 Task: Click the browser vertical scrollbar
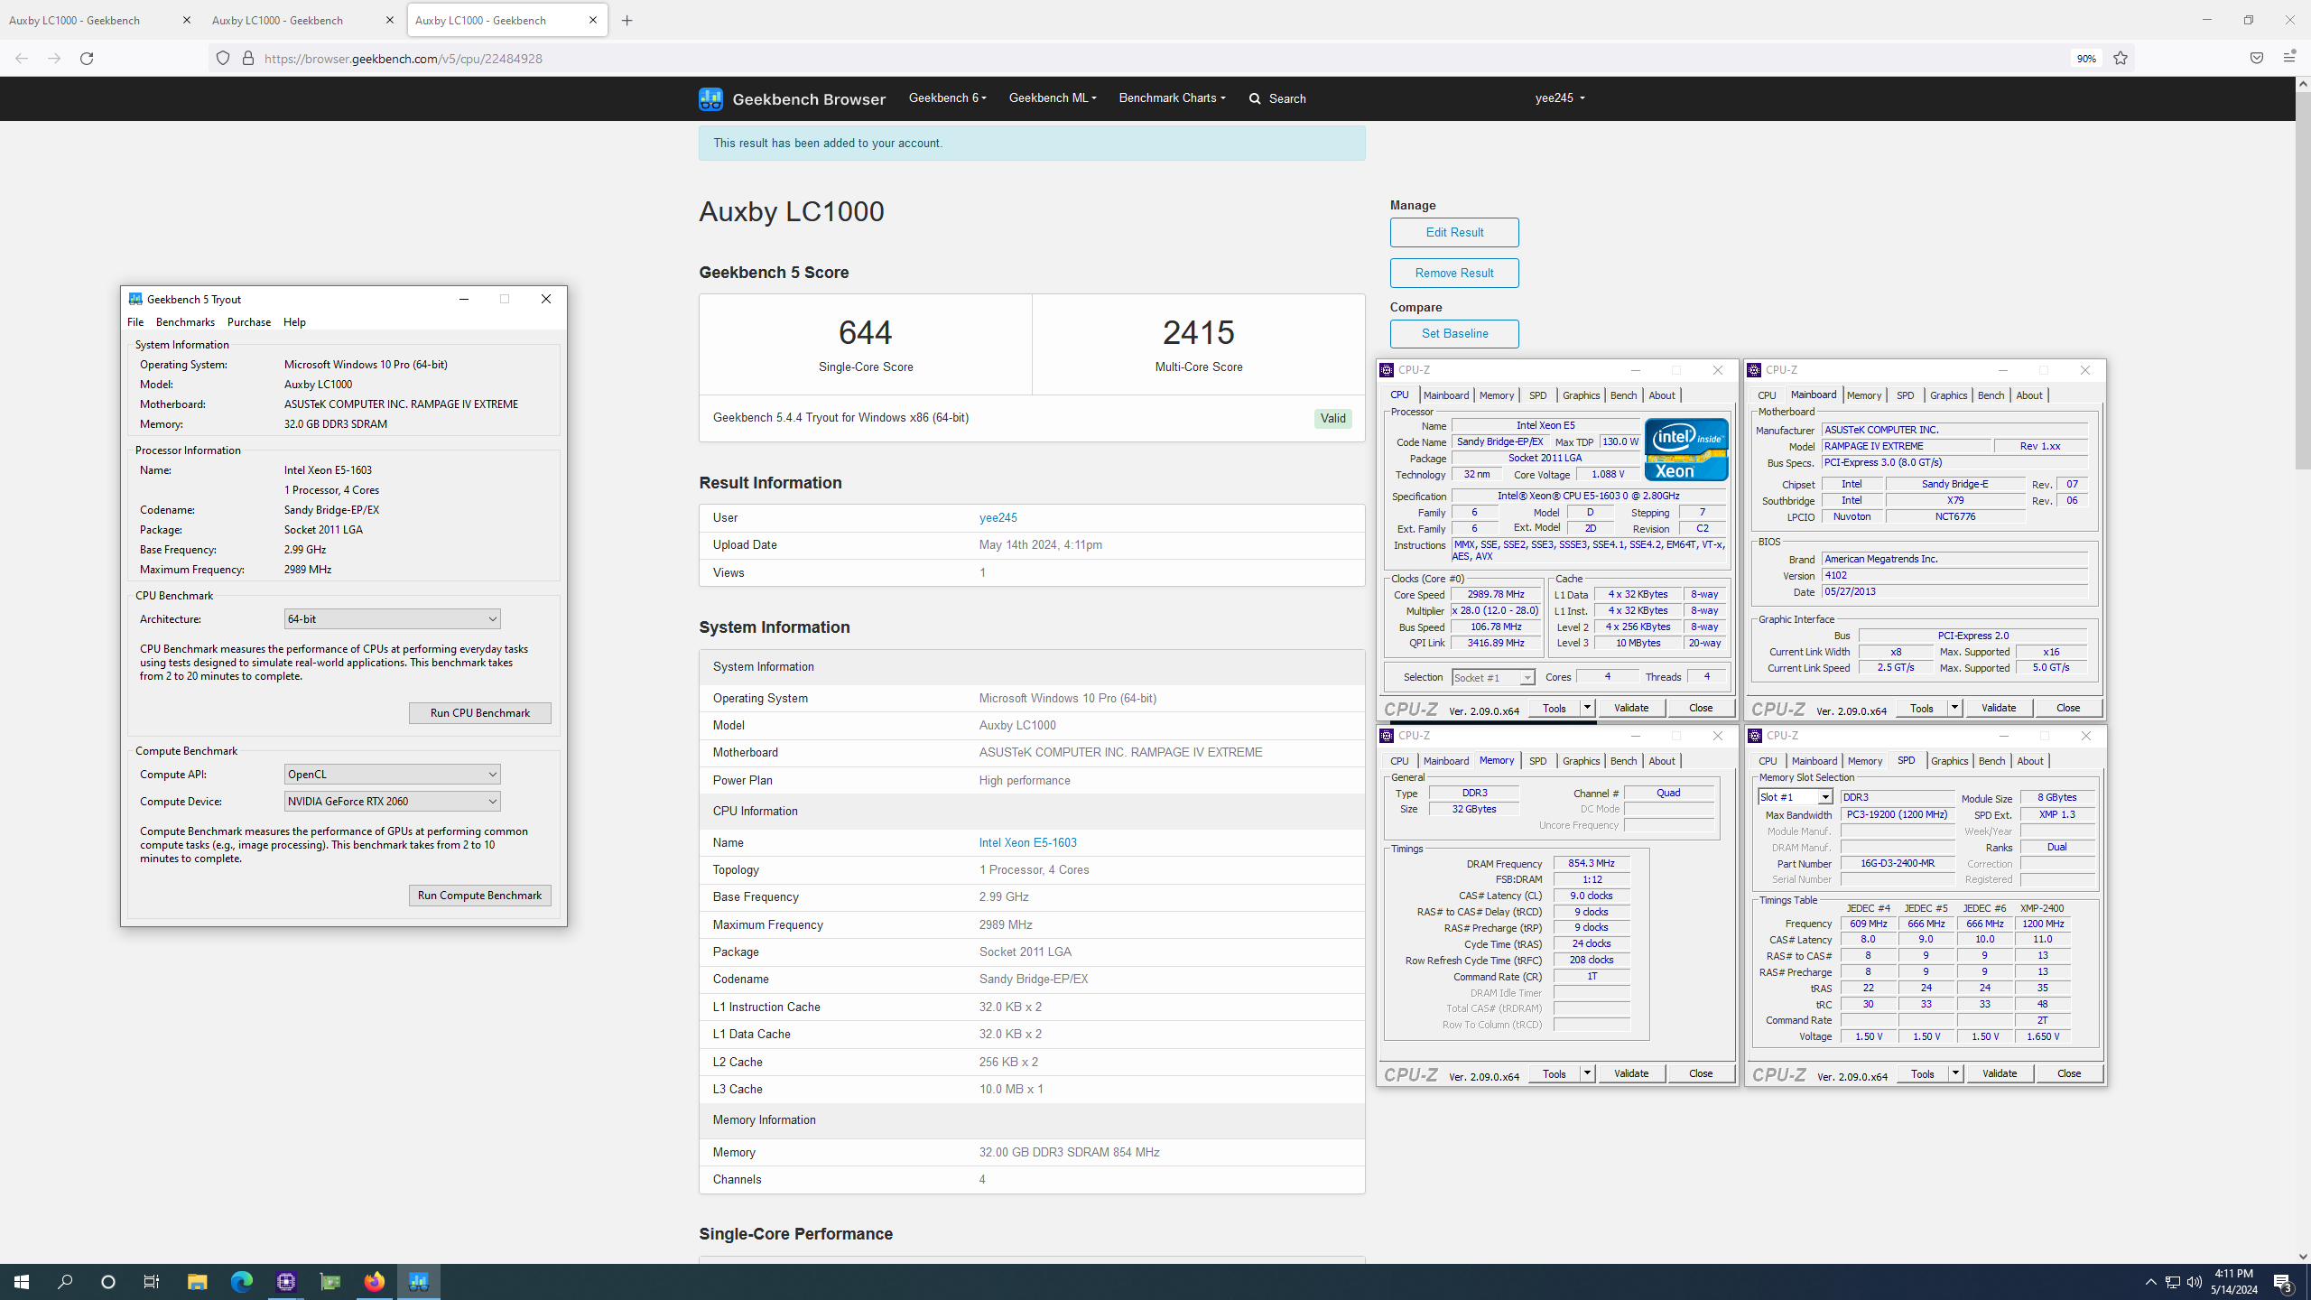2303,280
